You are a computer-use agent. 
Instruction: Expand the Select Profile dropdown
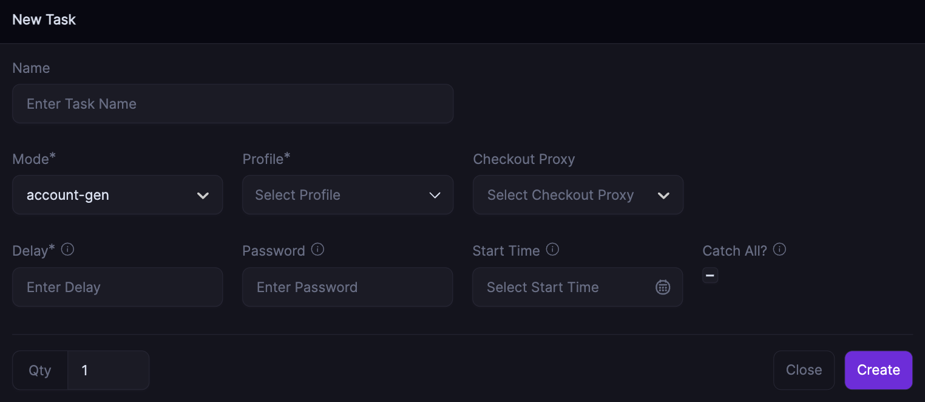(340, 195)
